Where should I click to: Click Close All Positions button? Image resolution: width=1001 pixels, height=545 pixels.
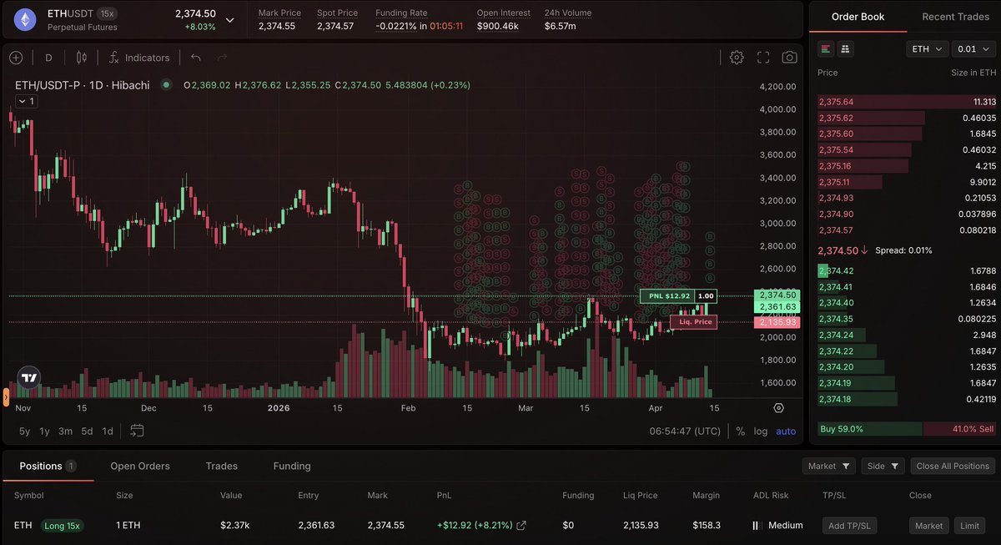(x=953, y=467)
